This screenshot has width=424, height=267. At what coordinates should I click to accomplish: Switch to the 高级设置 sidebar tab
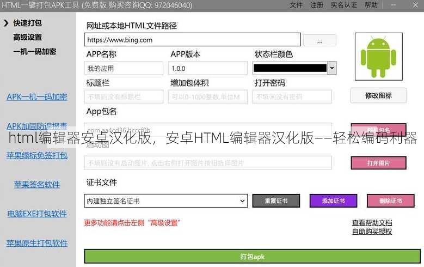[x=28, y=37]
